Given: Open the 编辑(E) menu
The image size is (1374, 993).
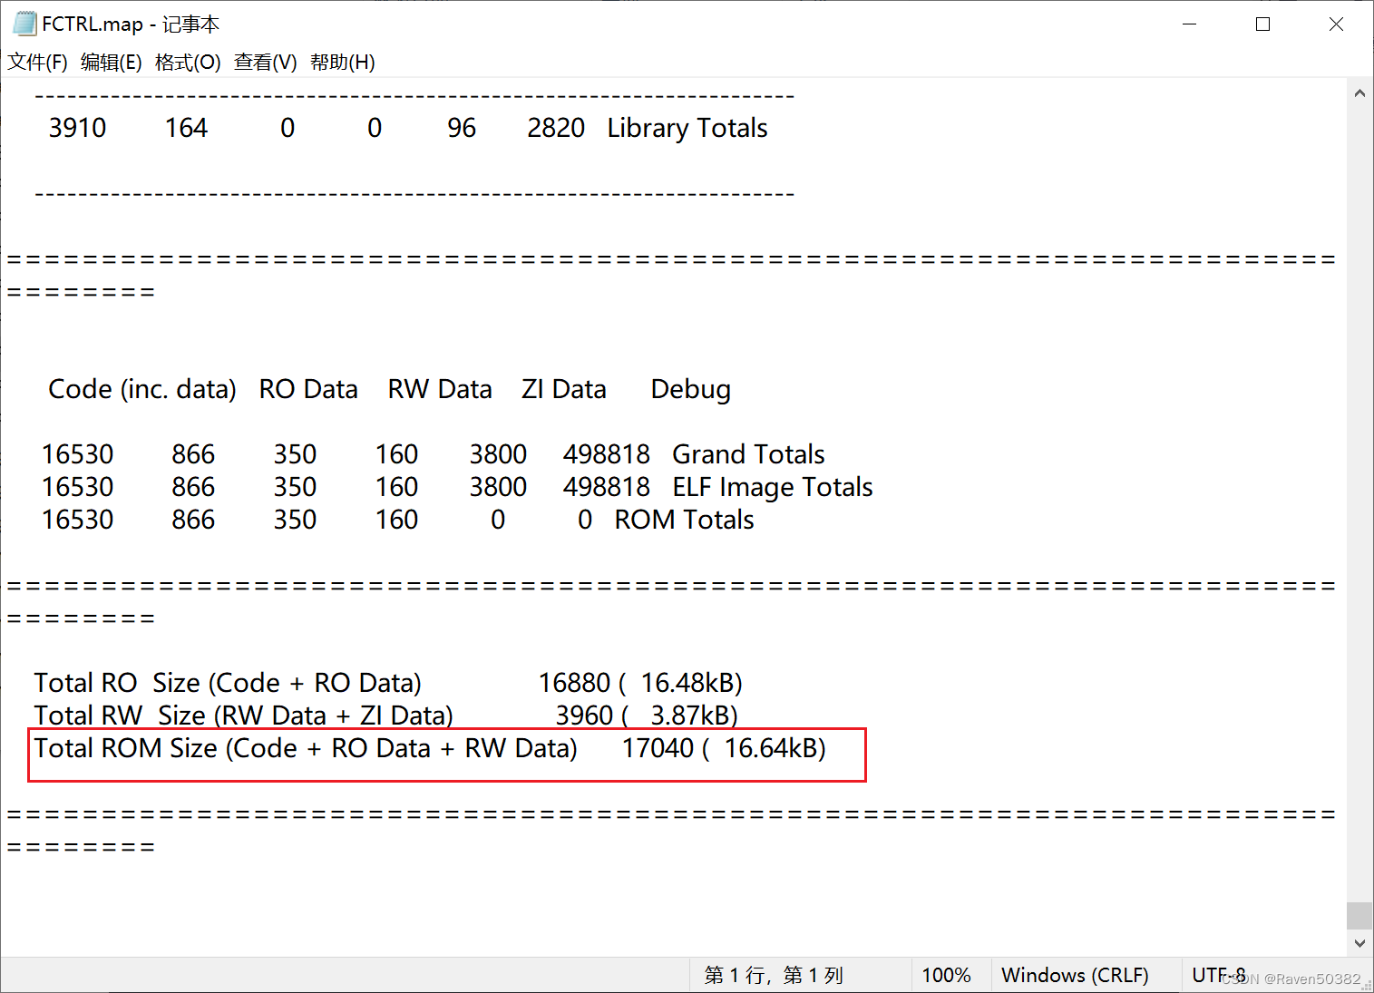Looking at the screenshot, I should tap(111, 62).
